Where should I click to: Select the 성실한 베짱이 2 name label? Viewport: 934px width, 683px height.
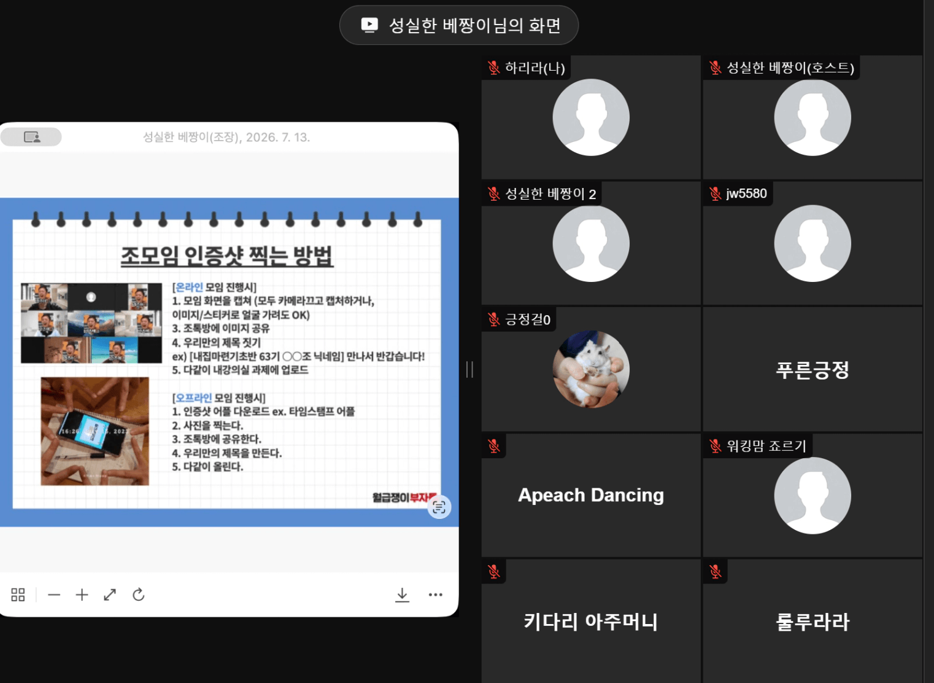(550, 193)
